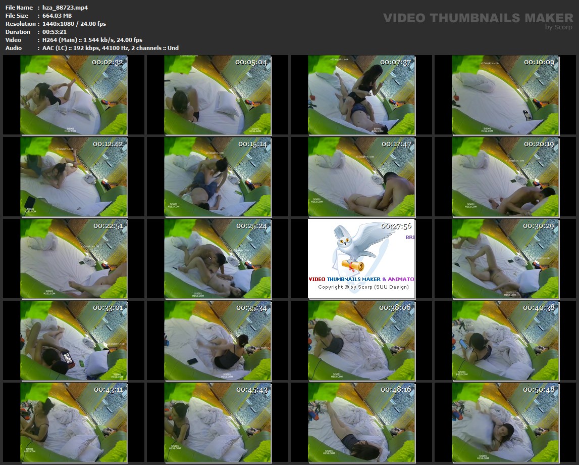Pick the frame marked 00:17:47
Screen dimensions: 579x465
click(x=361, y=177)
